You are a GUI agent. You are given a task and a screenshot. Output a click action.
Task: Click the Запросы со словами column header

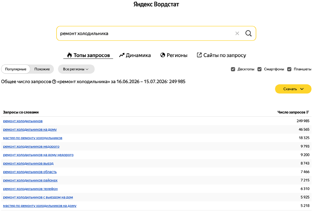coord(21,112)
